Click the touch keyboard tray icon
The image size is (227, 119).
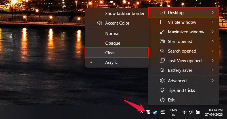click(x=163, y=112)
